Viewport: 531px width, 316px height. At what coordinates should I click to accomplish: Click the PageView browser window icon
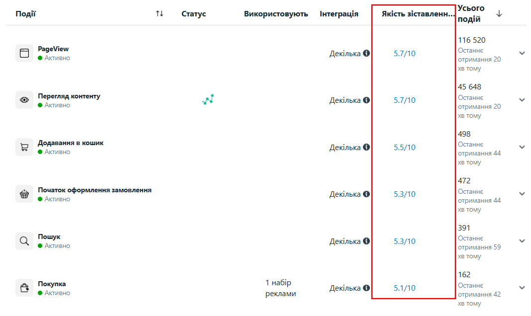pos(24,53)
